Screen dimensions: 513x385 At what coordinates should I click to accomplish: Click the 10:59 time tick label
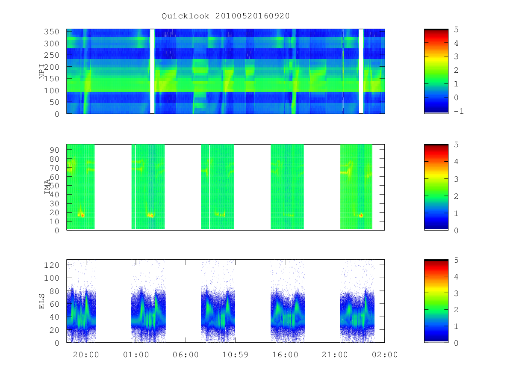point(236,354)
